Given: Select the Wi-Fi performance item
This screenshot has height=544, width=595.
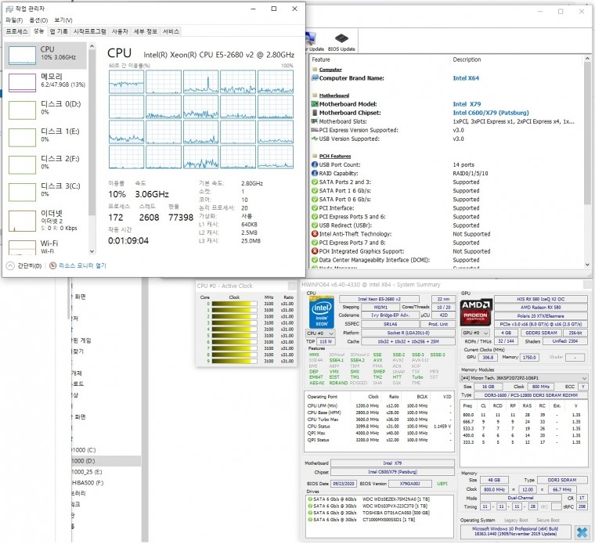Looking at the screenshot, I should pos(45,247).
